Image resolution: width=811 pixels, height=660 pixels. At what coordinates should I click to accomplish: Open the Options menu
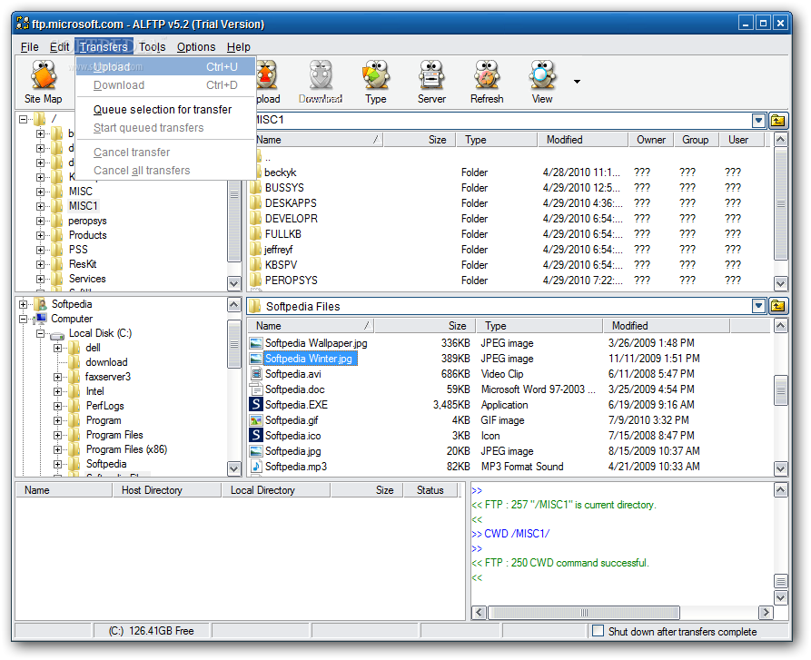[196, 47]
